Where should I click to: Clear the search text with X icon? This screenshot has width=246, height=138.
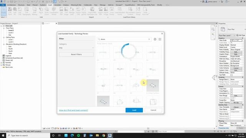[x=149, y=39]
